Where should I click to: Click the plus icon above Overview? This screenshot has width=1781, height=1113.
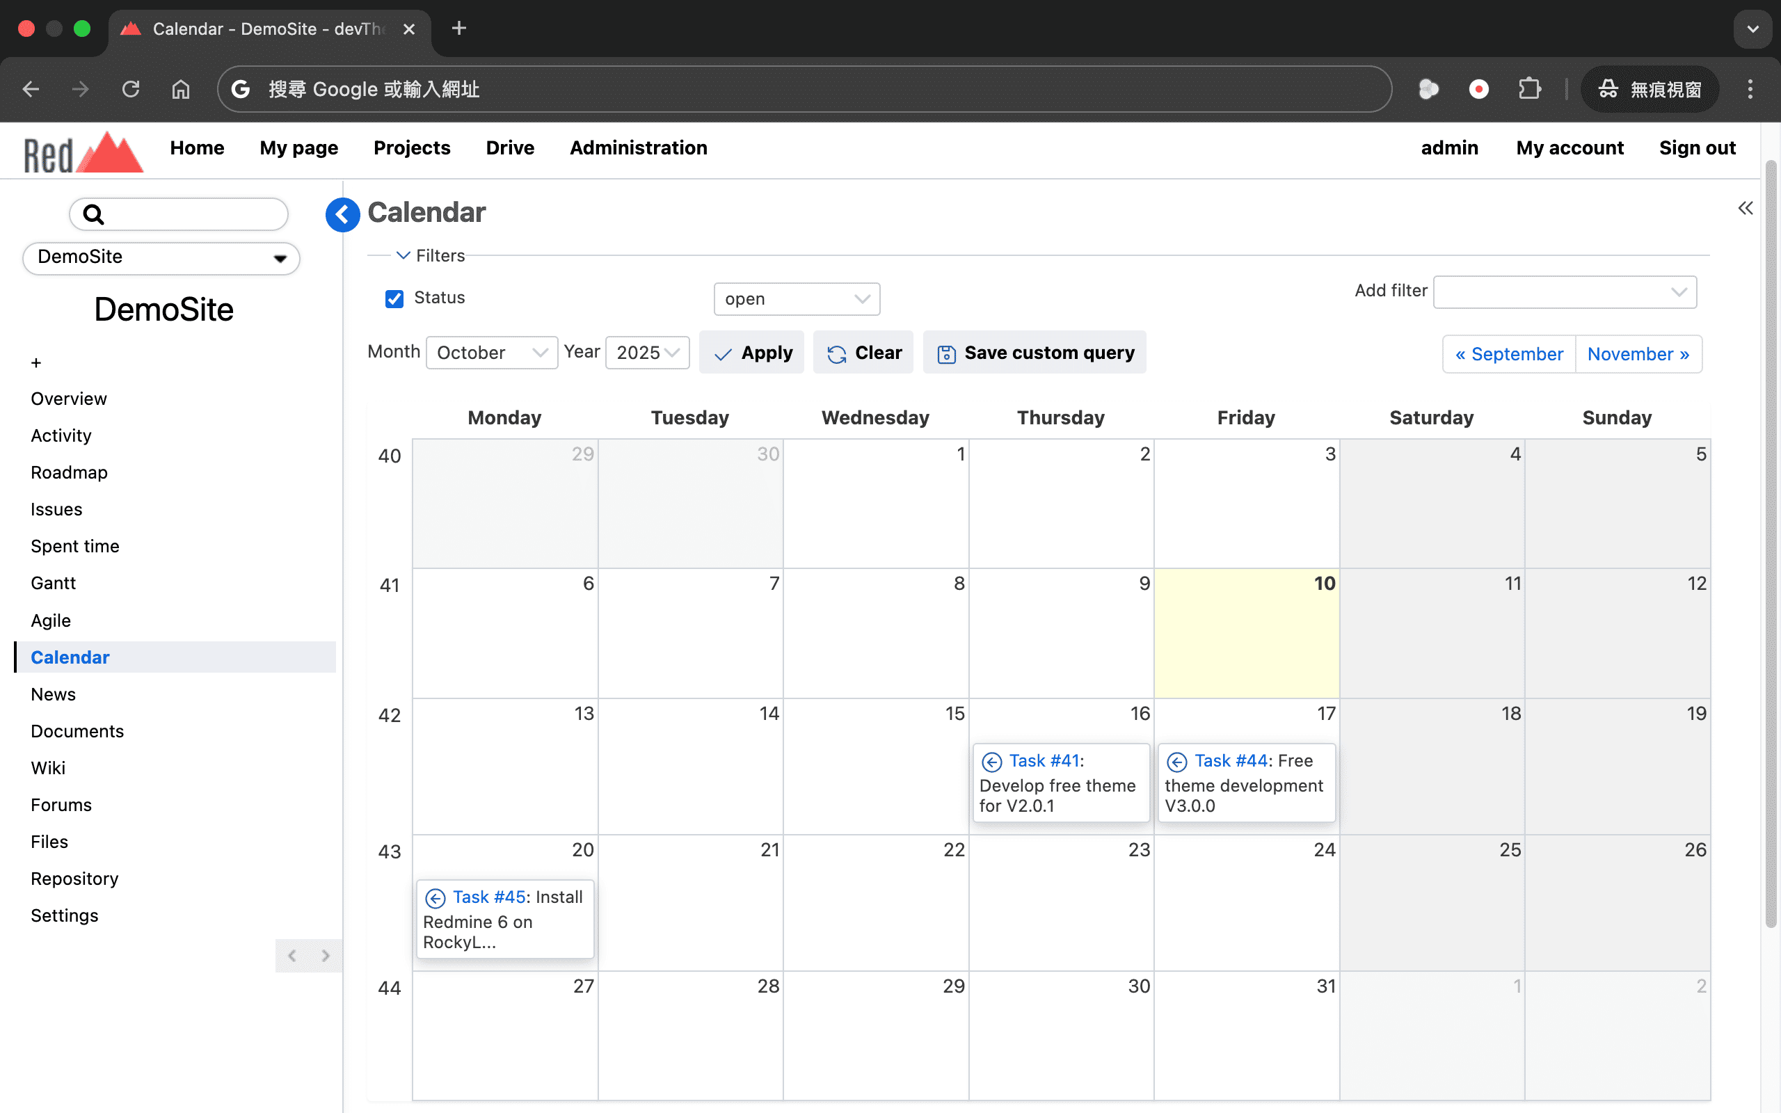pyautogui.click(x=36, y=363)
